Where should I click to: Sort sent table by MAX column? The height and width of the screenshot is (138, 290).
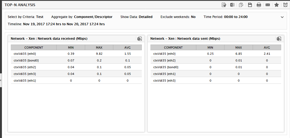click(x=239, y=48)
